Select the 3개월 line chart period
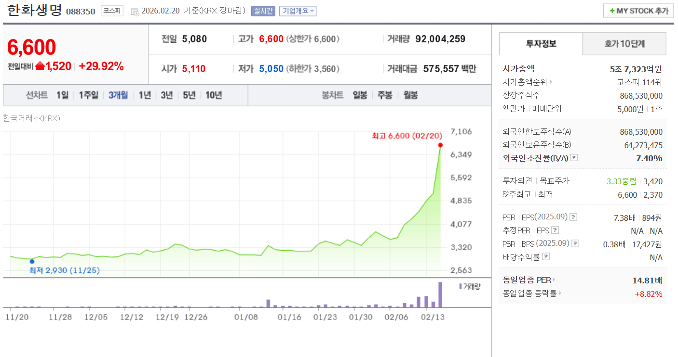Image resolution: width=678 pixels, height=357 pixels. coord(118,95)
